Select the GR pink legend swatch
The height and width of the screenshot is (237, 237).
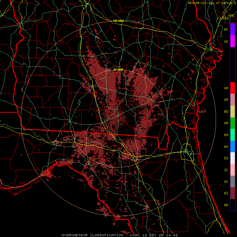(233, 100)
